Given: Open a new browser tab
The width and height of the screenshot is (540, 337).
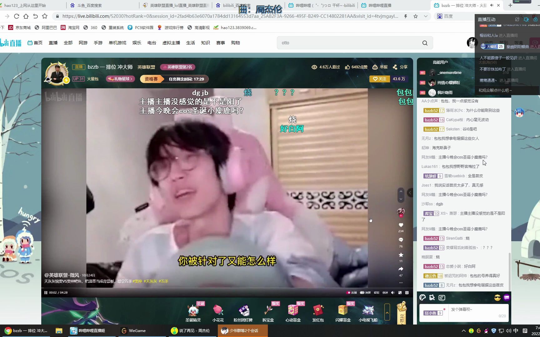Looking at the screenshot, I should click(x=510, y=5).
